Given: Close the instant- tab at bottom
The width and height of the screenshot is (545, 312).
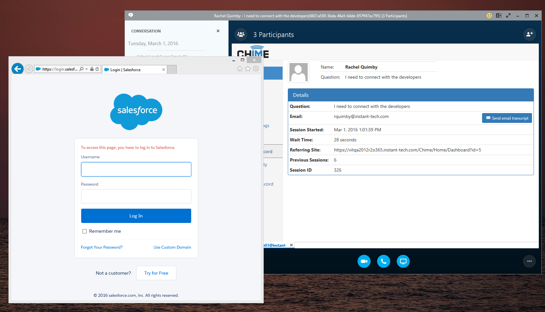Looking at the screenshot, I should tap(291, 245).
